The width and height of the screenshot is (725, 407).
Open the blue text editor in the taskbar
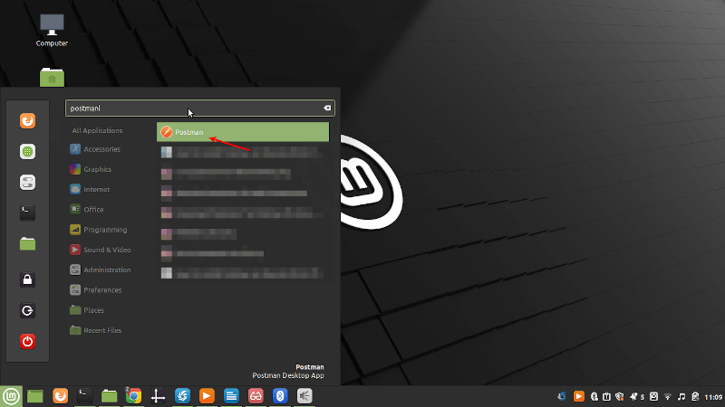(x=231, y=396)
